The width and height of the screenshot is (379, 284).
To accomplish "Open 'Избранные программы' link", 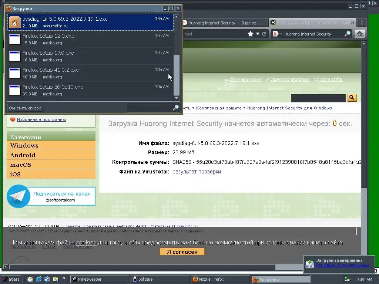I will point(41,119).
